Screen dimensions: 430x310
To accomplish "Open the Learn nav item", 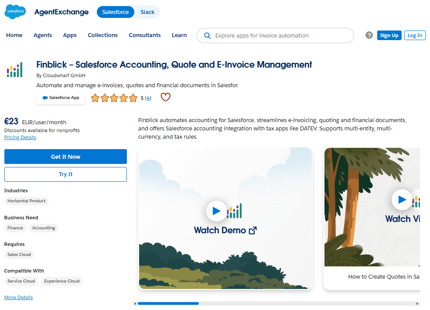I will (179, 35).
